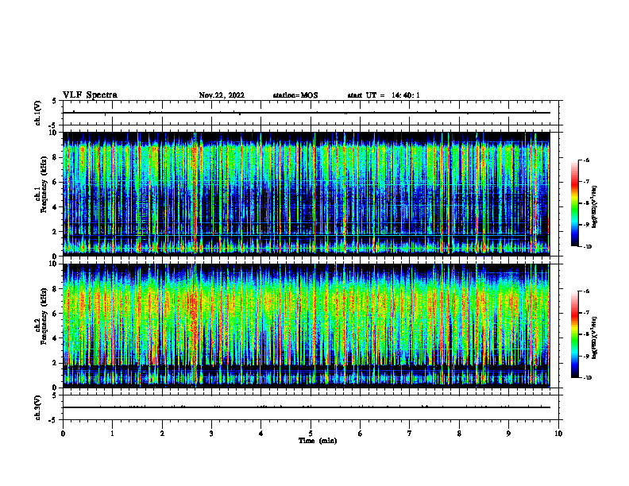
Task: Click the "9" tick on the time axis
Action: coord(508,434)
